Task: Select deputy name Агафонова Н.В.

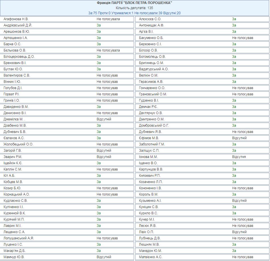Action: (16, 19)
